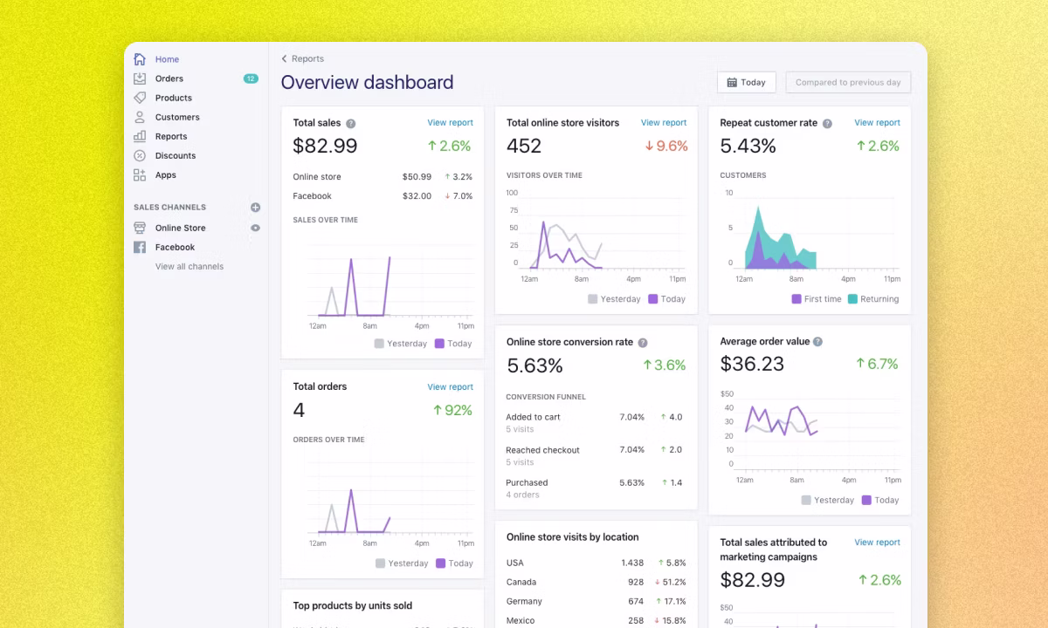View report for Total online store visitors
Screen dimensions: 1048x628
pos(664,123)
